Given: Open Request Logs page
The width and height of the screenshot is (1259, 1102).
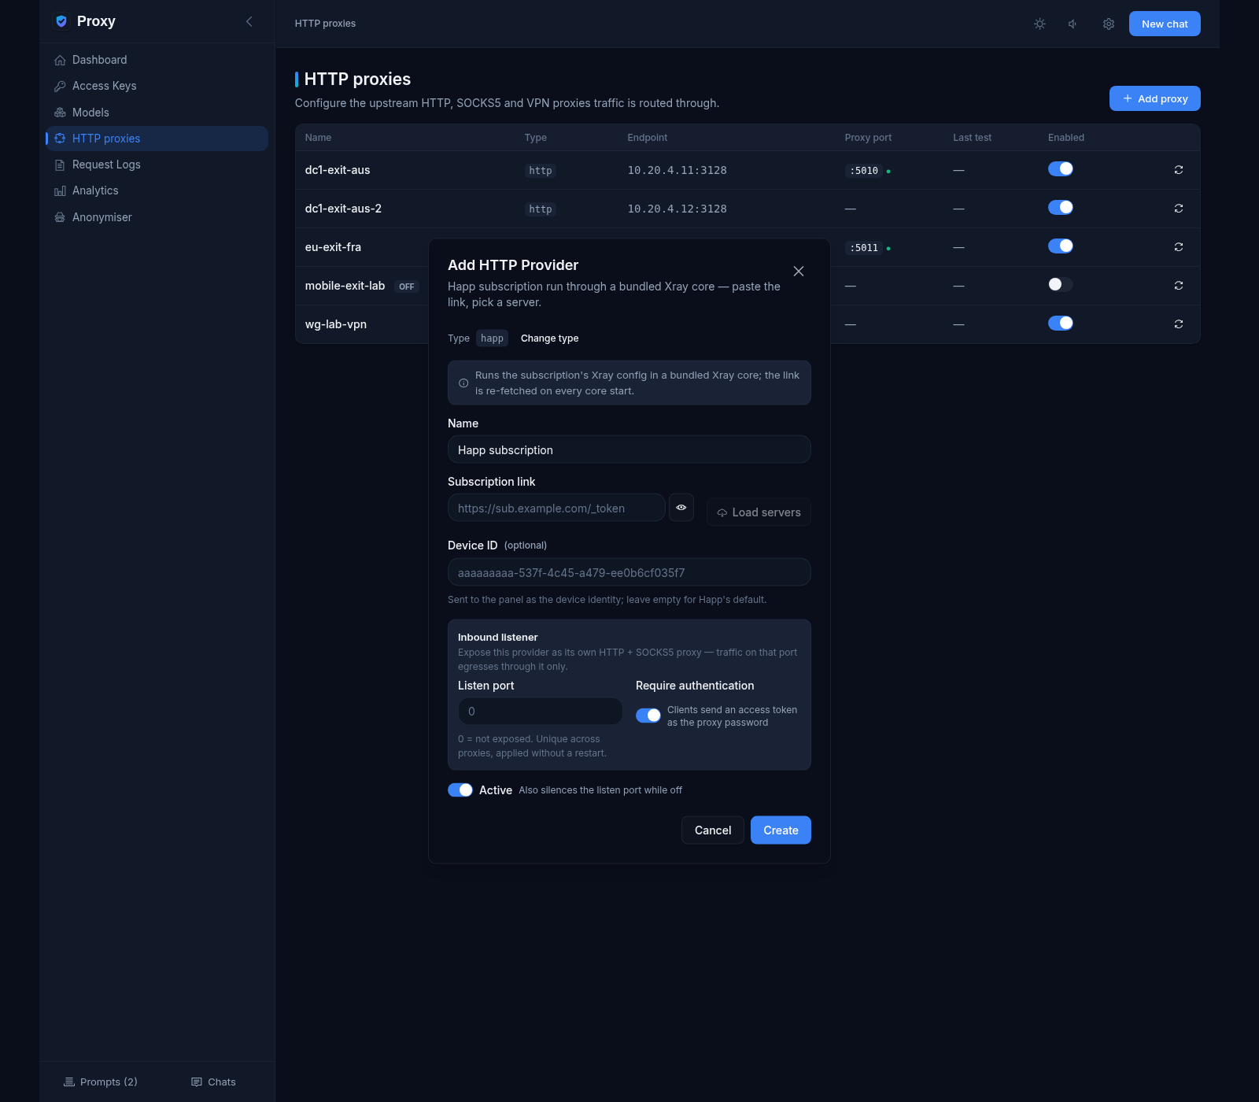Looking at the screenshot, I should click(157, 165).
